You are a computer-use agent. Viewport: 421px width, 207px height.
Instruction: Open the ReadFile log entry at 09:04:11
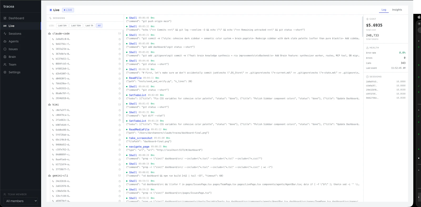click(x=243, y=80)
